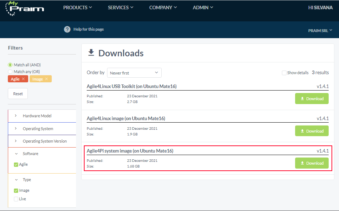Click the Order by label
The image size is (339, 211).
coord(96,73)
